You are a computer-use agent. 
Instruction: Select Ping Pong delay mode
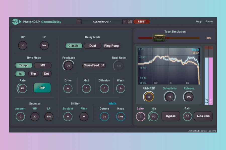[x=111, y=46]
